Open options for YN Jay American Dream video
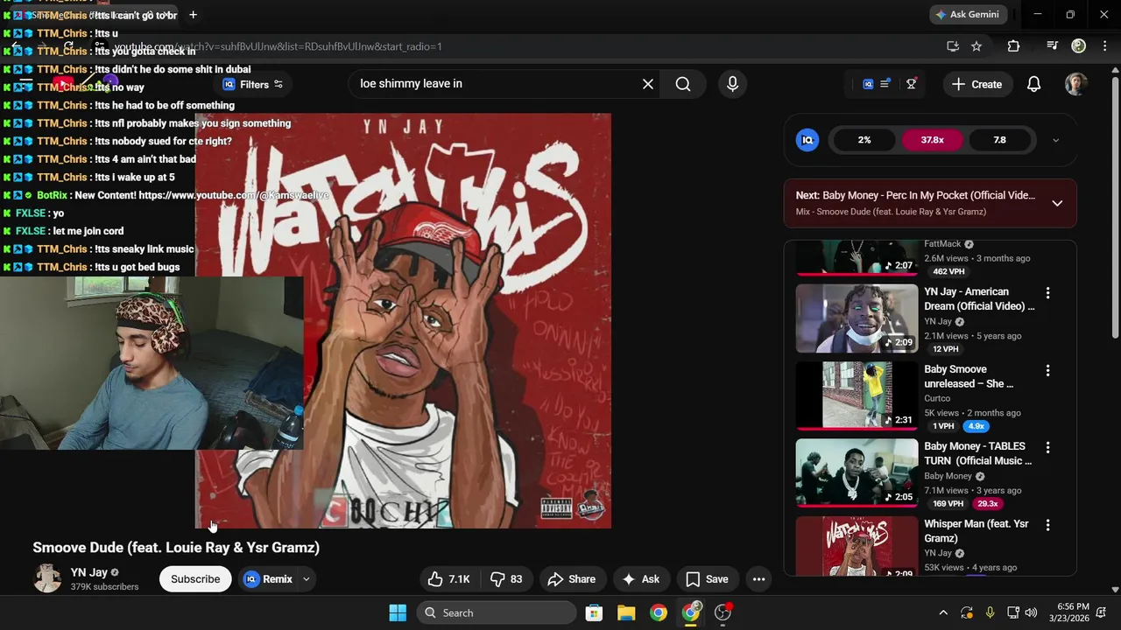Image resolution: width=1121 pixels, height=630 pixels. [1047, 293]
